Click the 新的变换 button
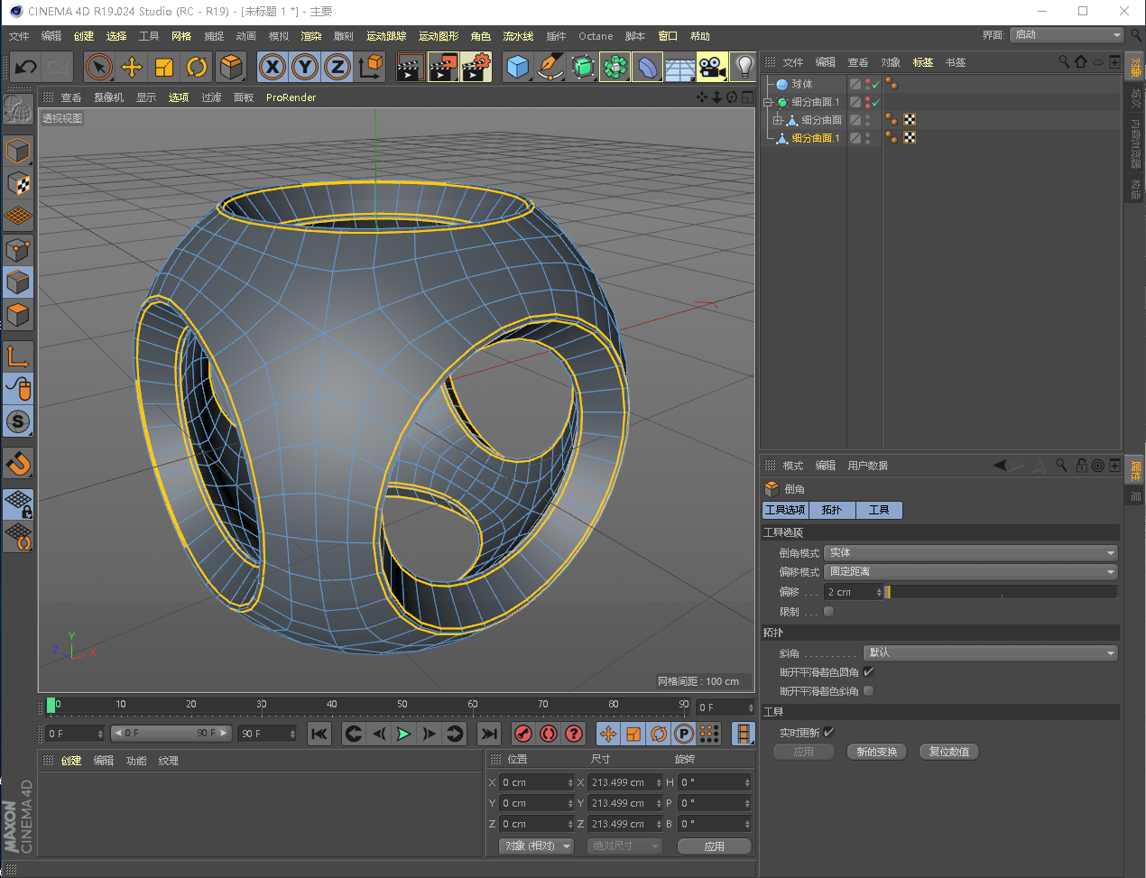Viewport: 1146px width, 878px height. tap(876, 752)
